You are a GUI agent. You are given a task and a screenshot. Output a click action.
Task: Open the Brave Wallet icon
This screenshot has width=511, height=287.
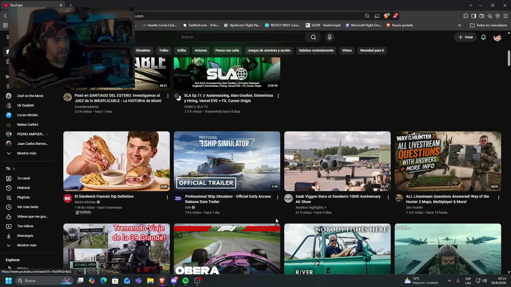(x=482, y=16)
